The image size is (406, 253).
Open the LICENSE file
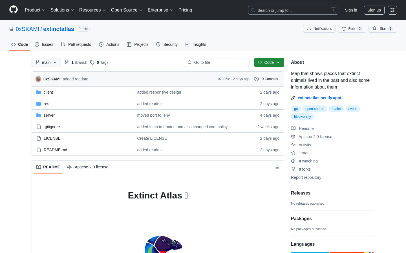[52, 138]
